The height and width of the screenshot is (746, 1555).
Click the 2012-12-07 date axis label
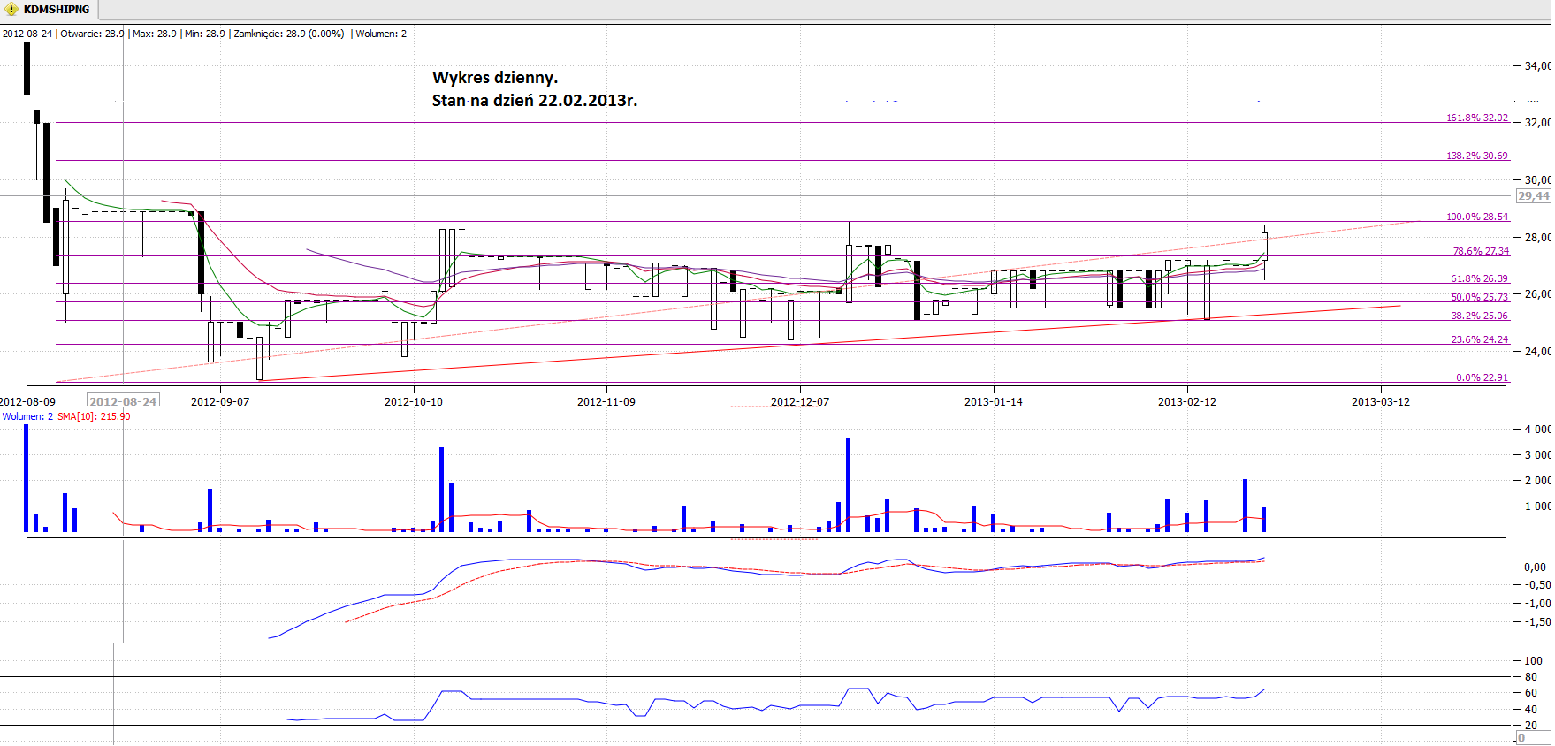coord(800,401)
